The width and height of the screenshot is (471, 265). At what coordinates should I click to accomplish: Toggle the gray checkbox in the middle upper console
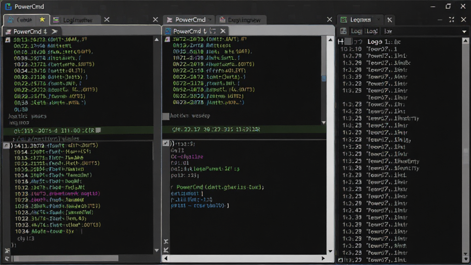tap(166, 116)
